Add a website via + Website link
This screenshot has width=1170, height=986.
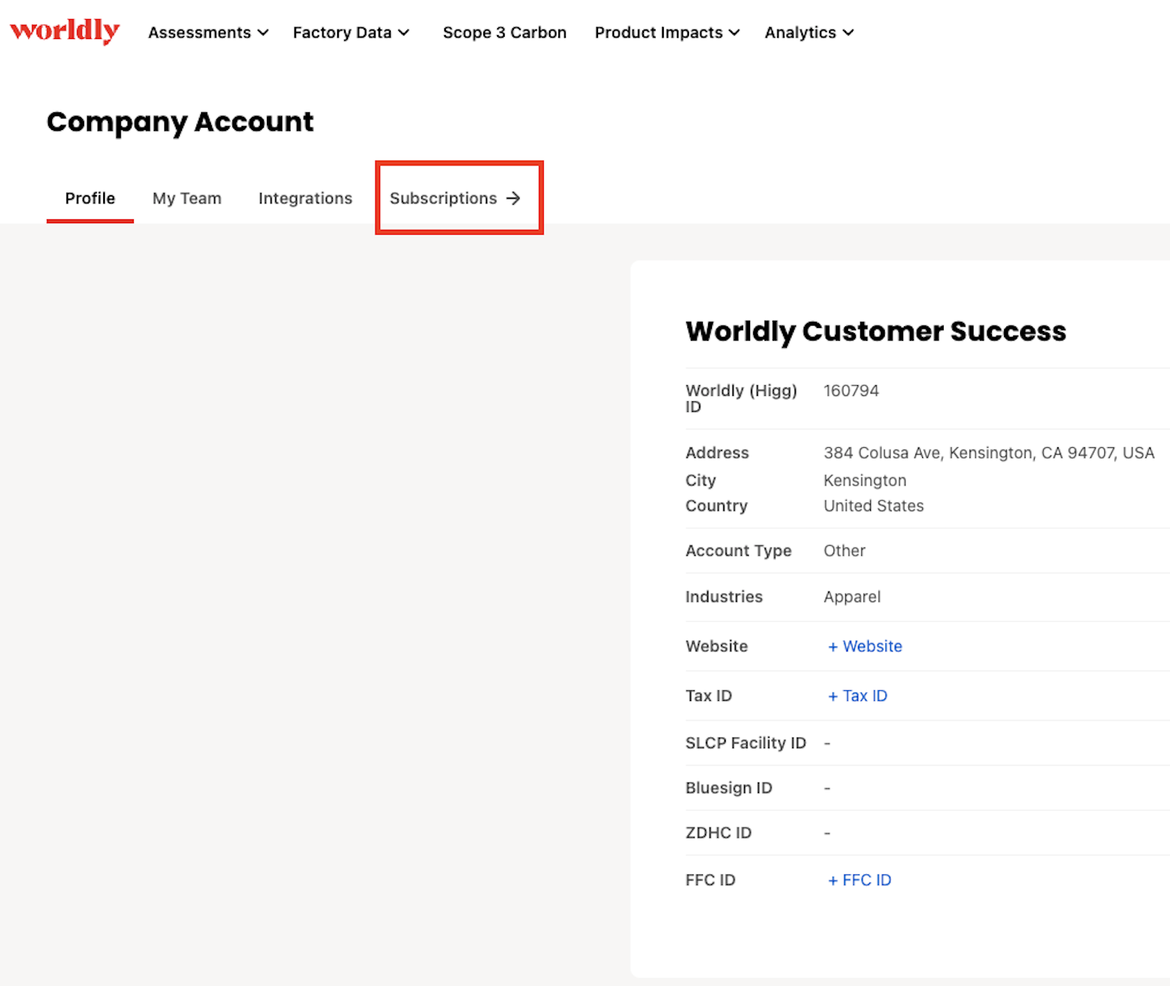(865, 646)
